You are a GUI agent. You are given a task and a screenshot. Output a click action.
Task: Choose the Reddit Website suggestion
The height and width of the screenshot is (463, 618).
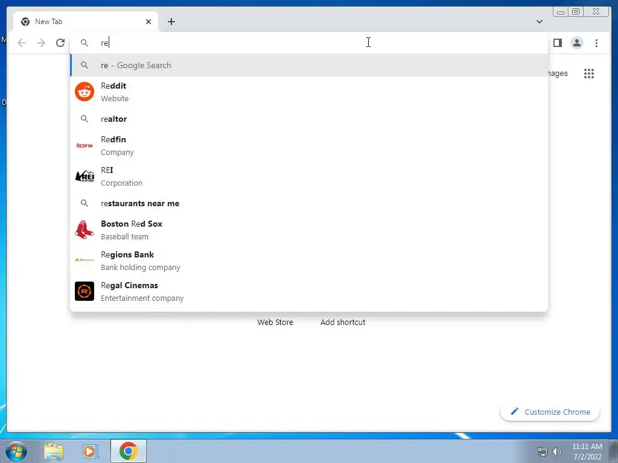click(x=309, y=92)
